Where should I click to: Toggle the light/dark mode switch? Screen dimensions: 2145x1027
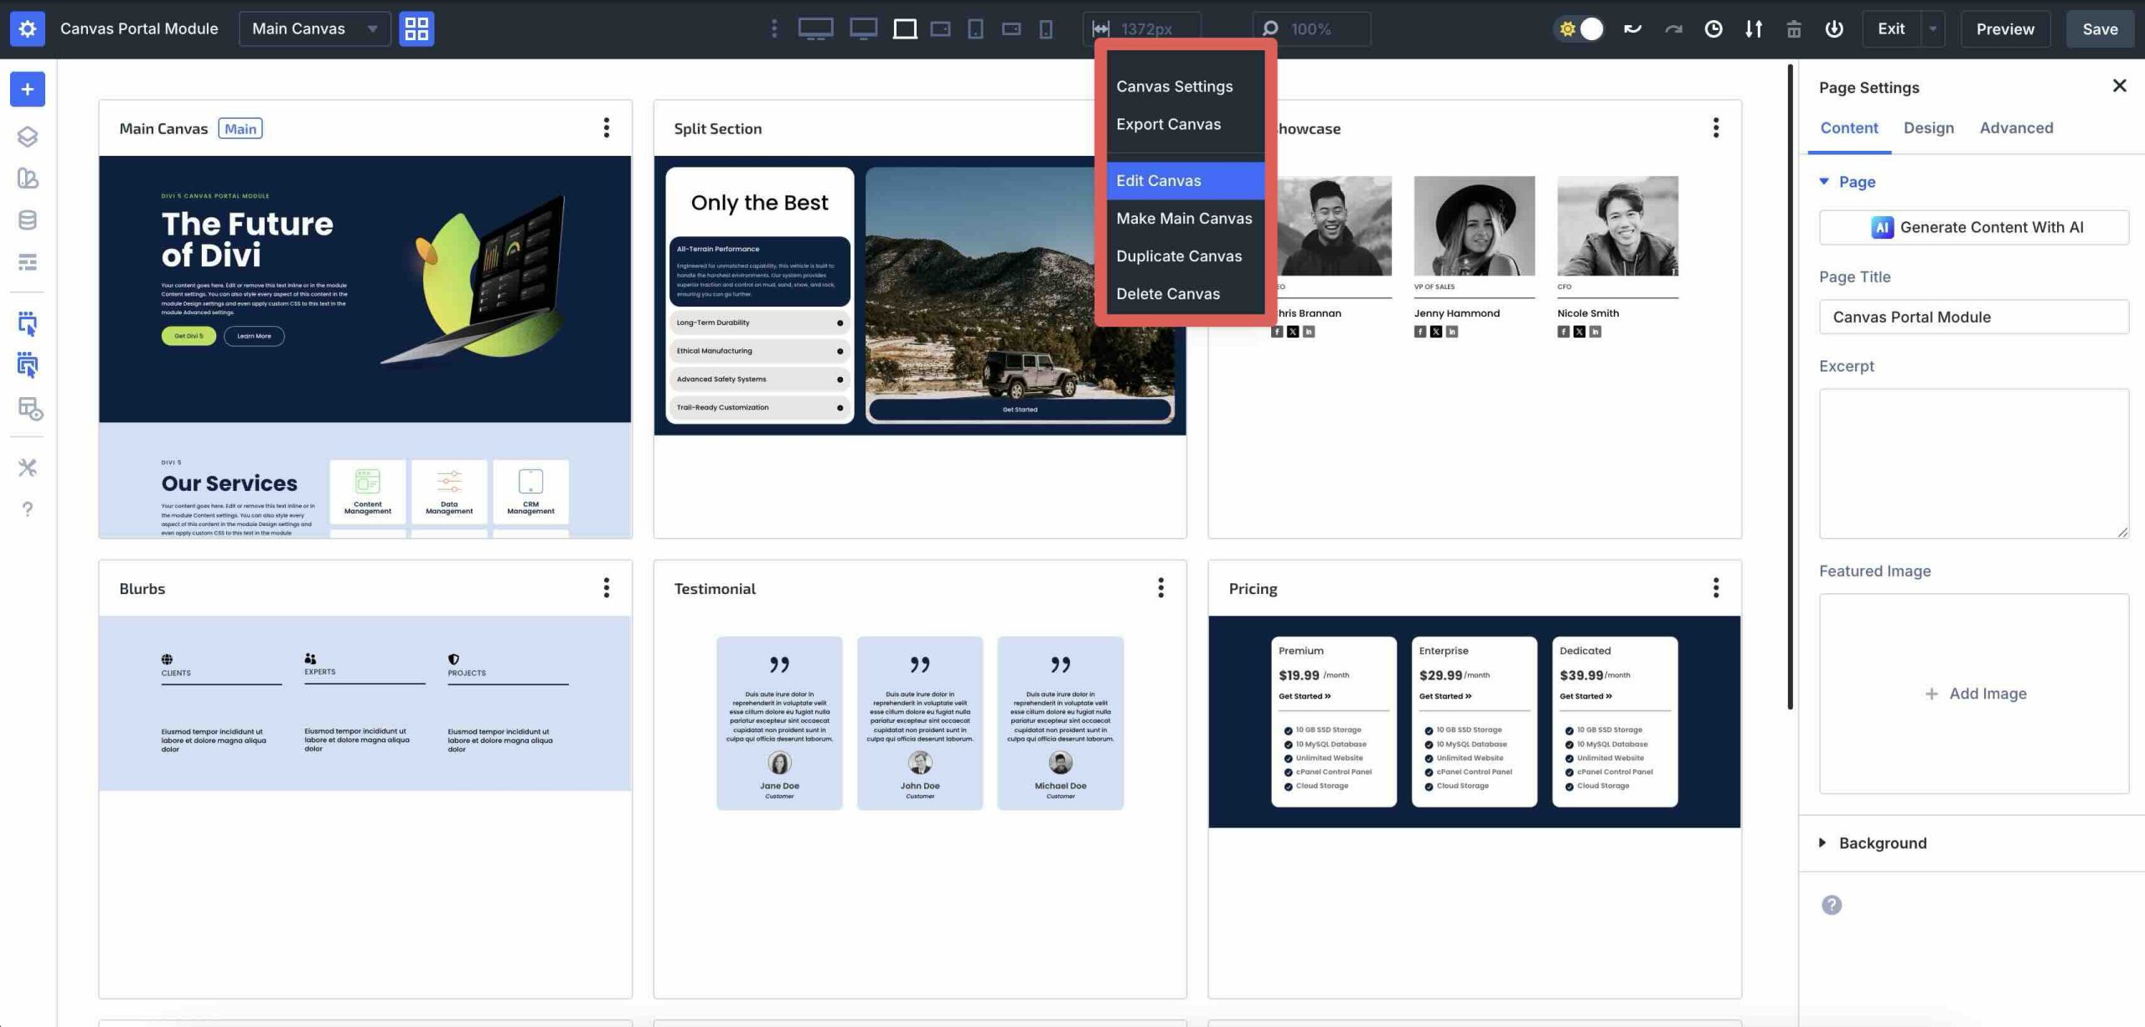coord(1580,28)
